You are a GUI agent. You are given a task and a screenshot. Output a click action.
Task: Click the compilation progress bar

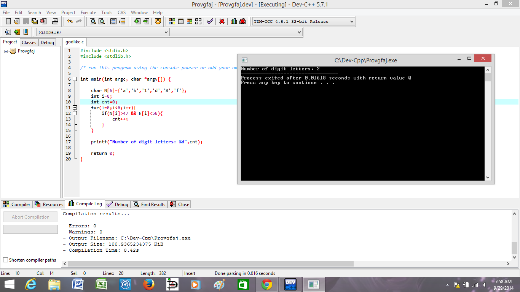pyautogui.click(x=30, y=229)
